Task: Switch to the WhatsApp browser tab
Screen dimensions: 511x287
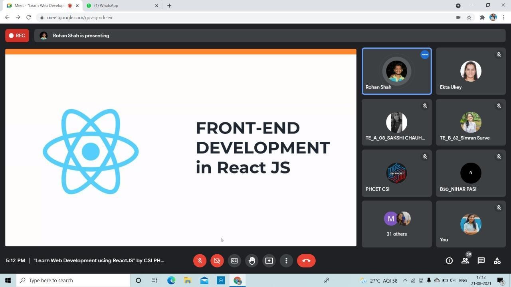Action: click(x=122, y=6)
